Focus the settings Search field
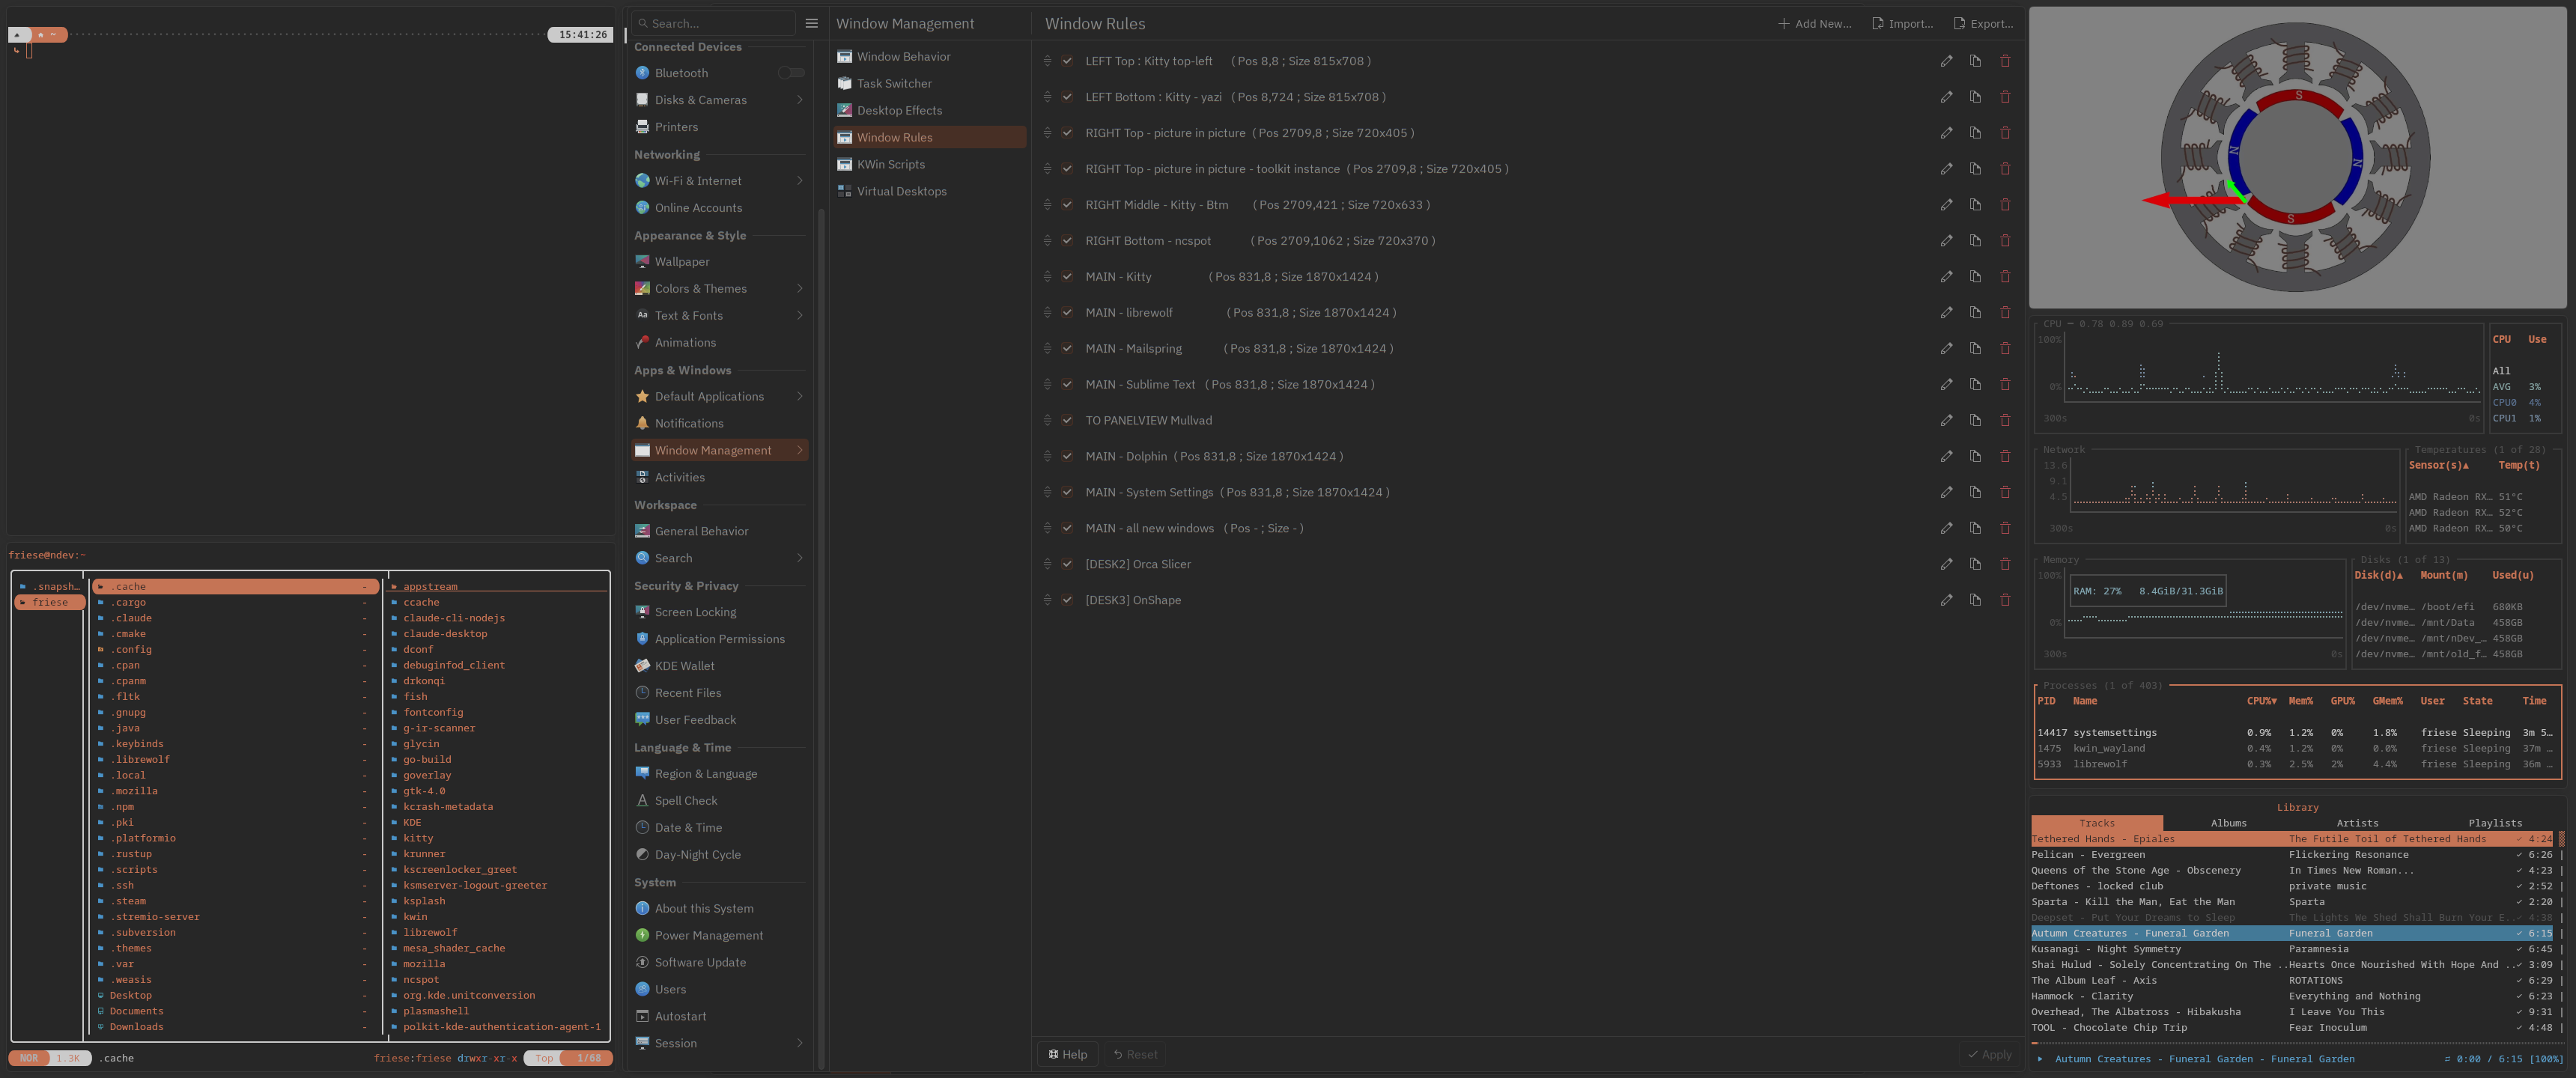2576x1078 pixels. pos(715,23)
